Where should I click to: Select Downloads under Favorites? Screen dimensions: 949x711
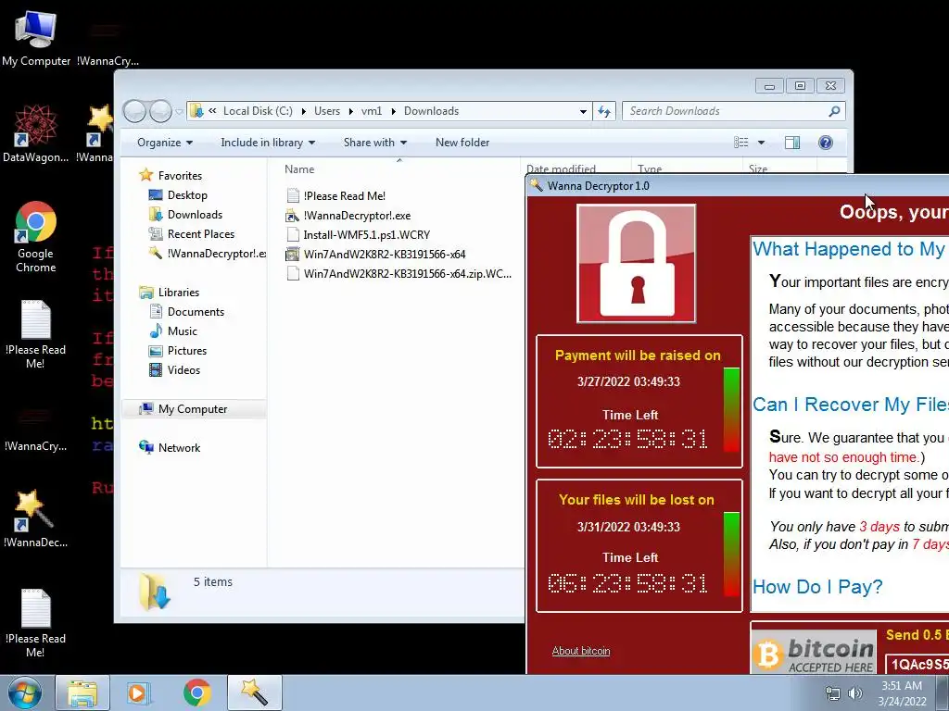pyautogui.click(x=195, y=215)
